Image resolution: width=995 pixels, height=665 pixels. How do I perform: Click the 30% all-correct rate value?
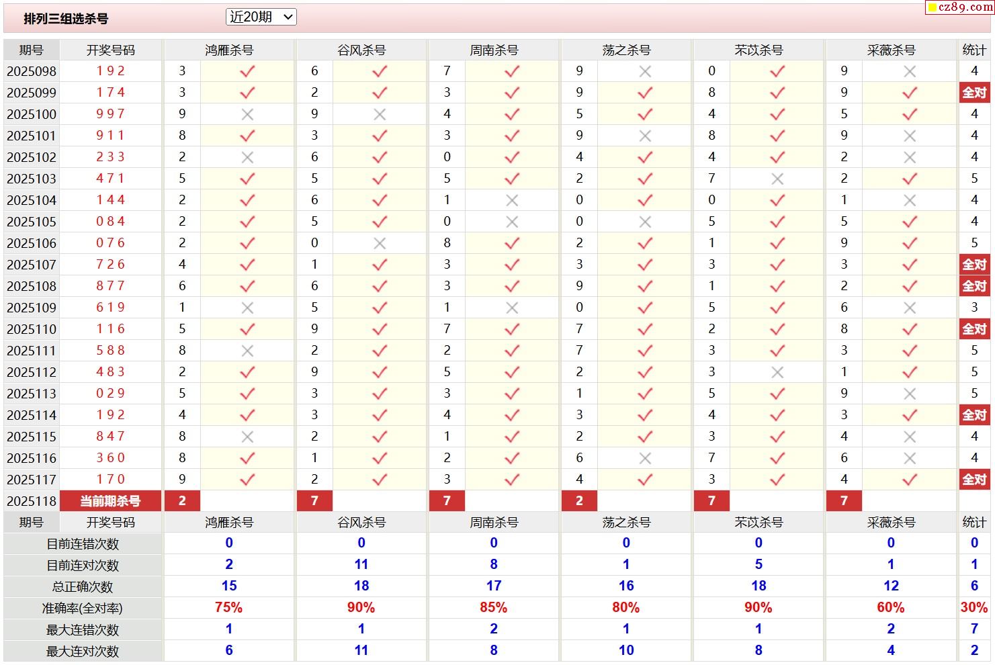point(974,608)
